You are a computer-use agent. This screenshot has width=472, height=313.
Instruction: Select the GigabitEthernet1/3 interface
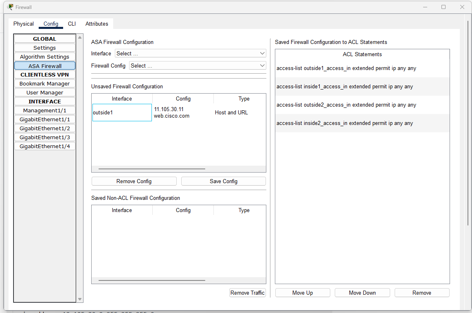tap(44, 137)
